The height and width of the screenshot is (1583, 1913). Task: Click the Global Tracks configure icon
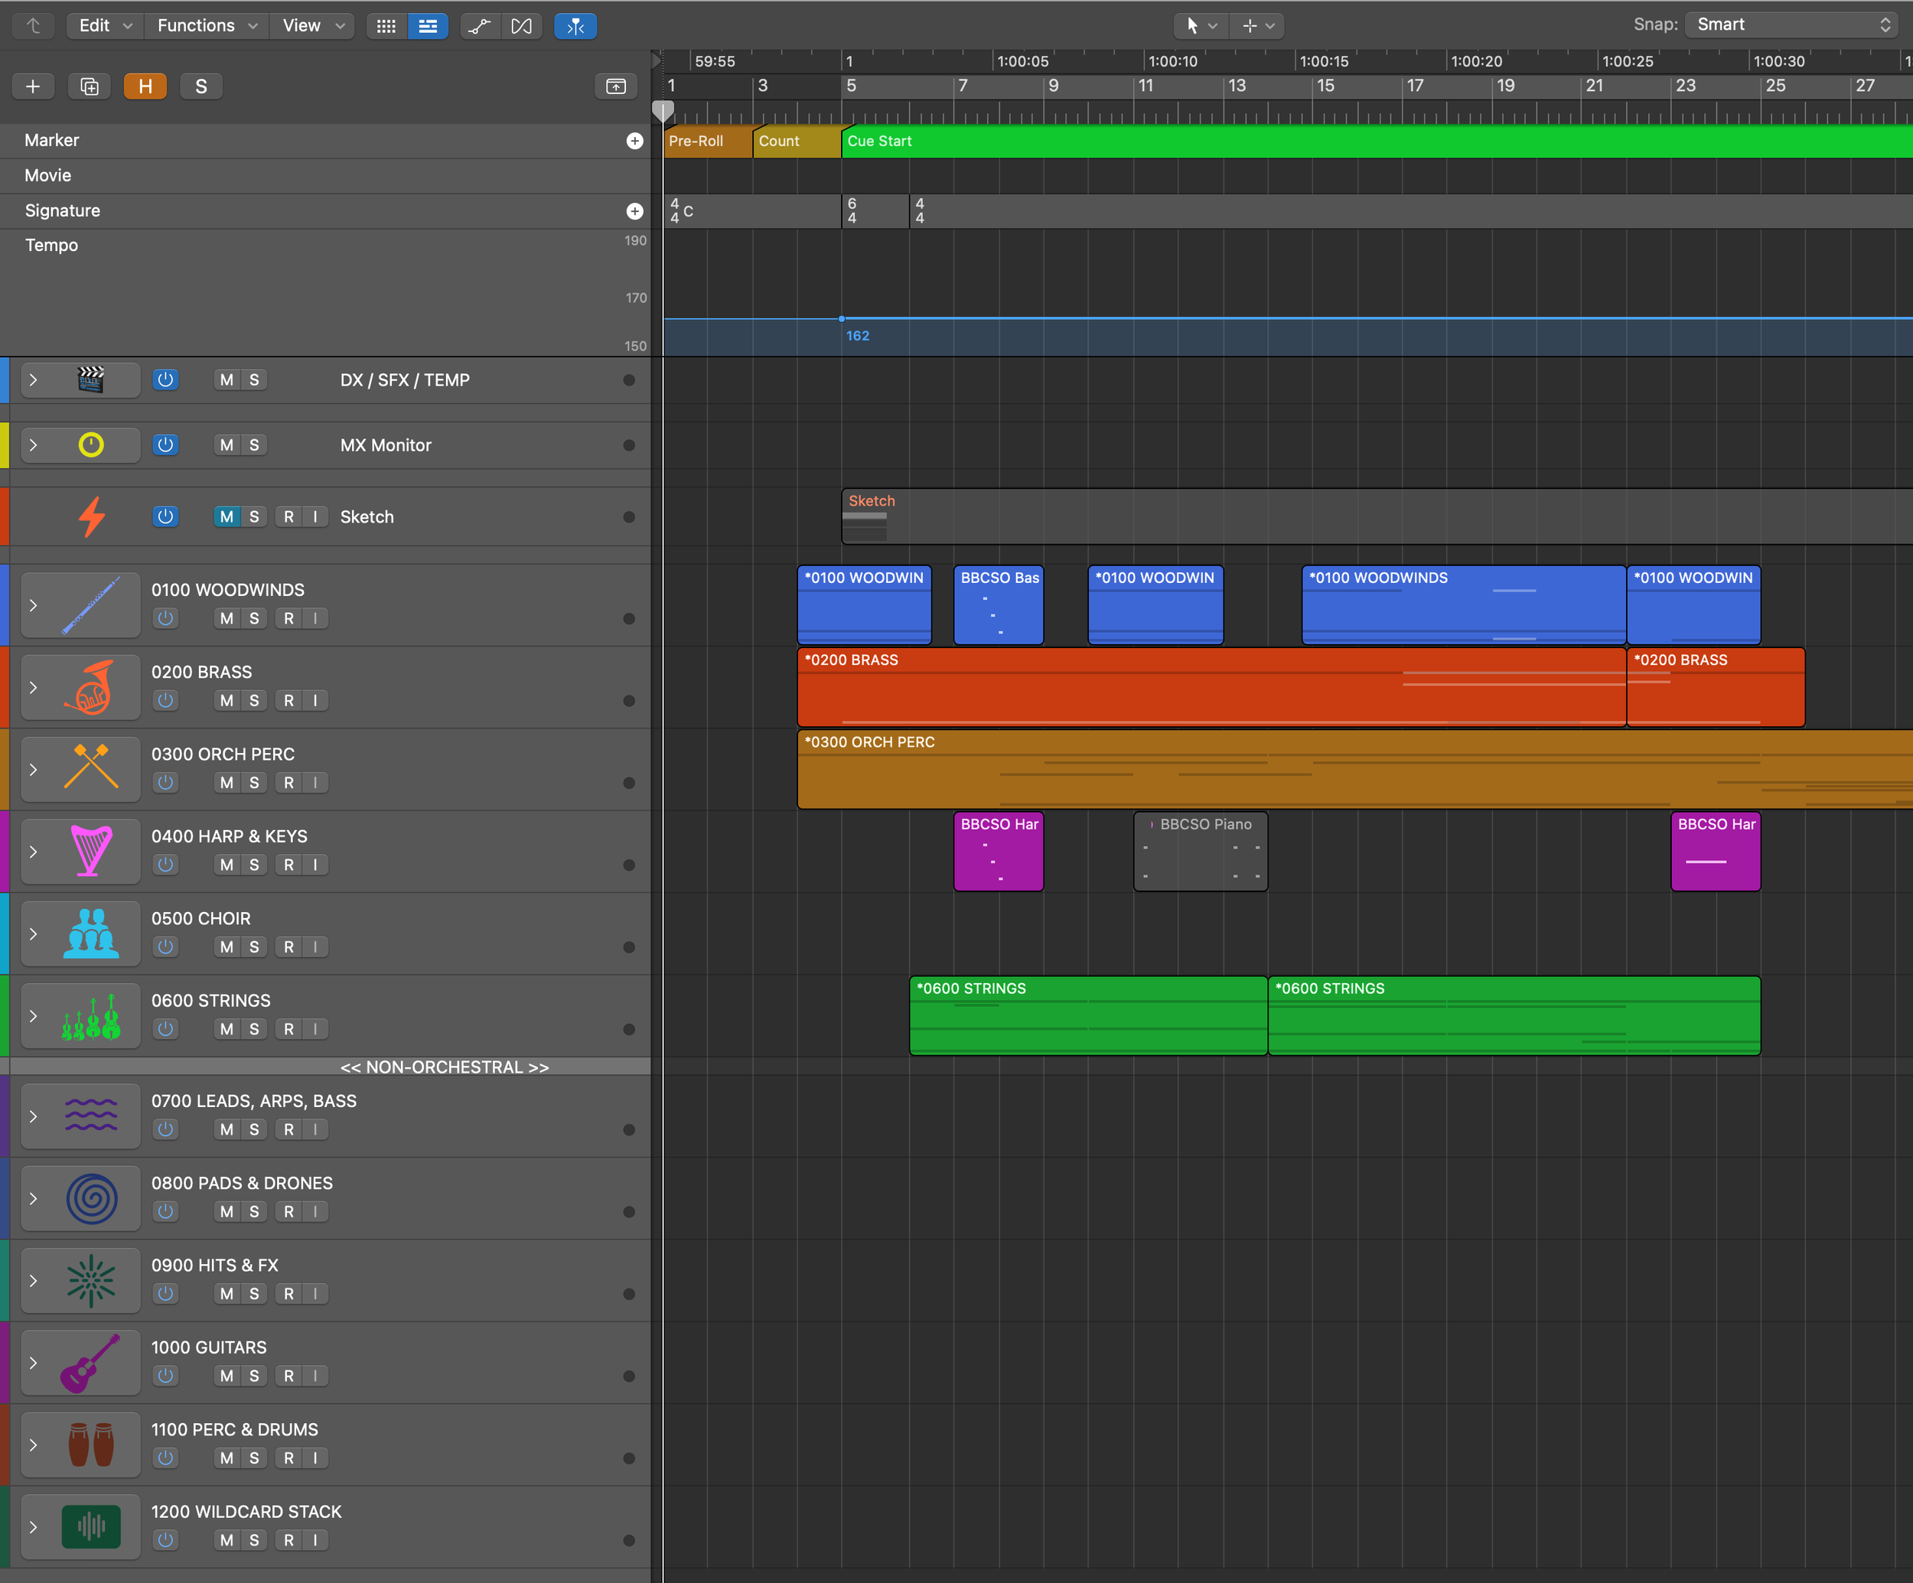coord(616,86)
